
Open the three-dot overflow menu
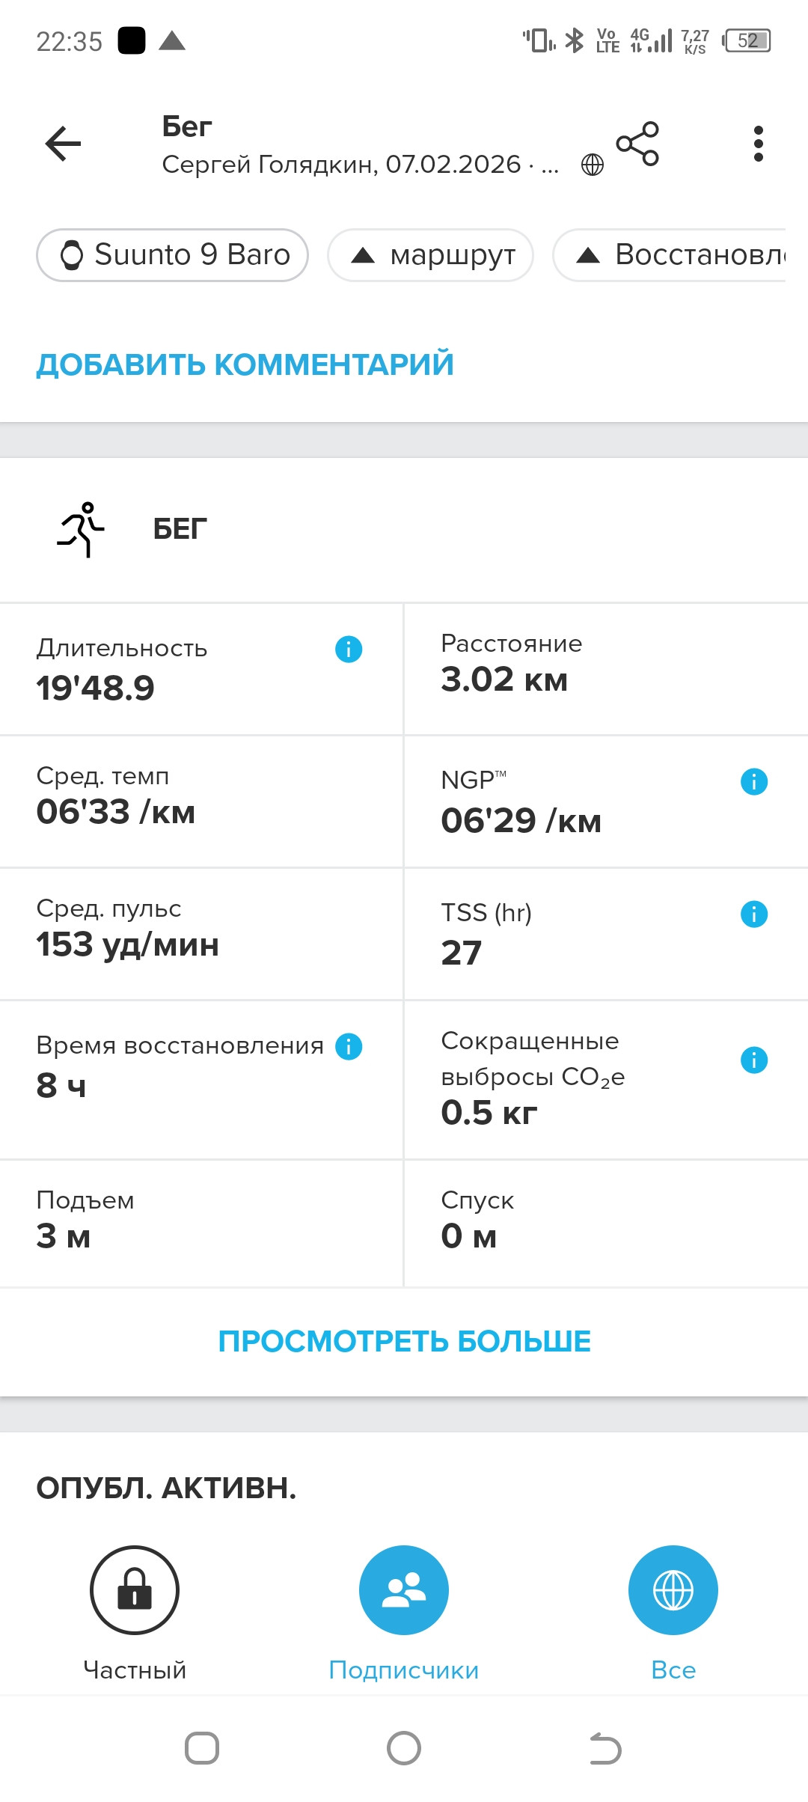(x=759, y=144)
